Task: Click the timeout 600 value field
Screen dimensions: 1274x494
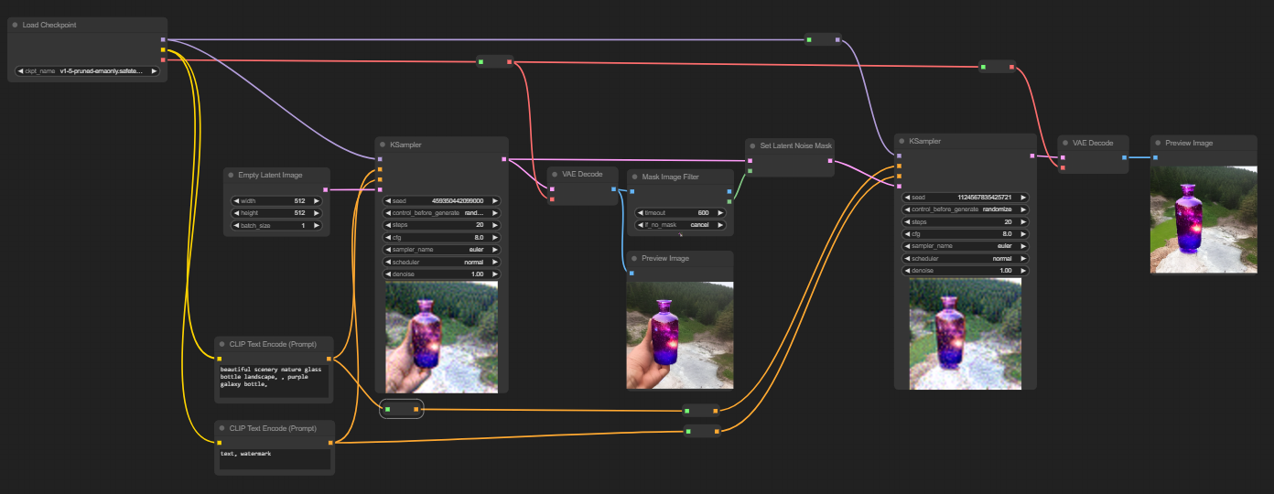Action: 680,212
